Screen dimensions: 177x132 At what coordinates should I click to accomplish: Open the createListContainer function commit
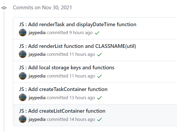(x=62, y=111)
